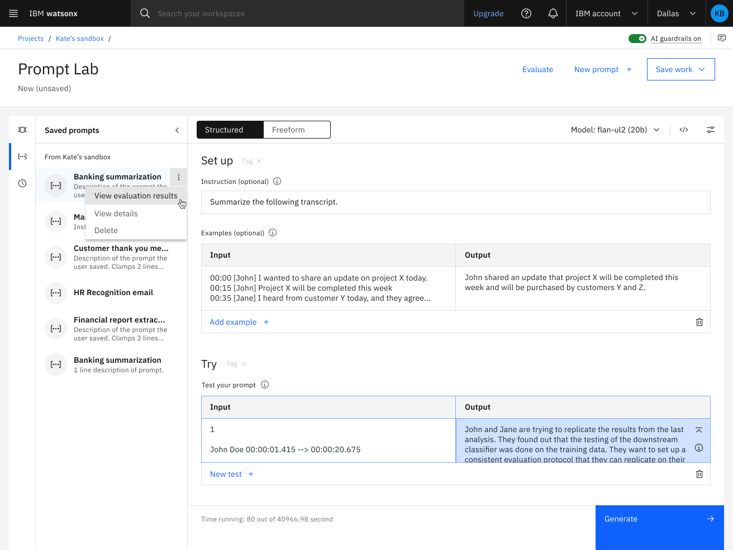
Task: Open Kate's sandbox breadcrumb link
Action: [80, 39]
